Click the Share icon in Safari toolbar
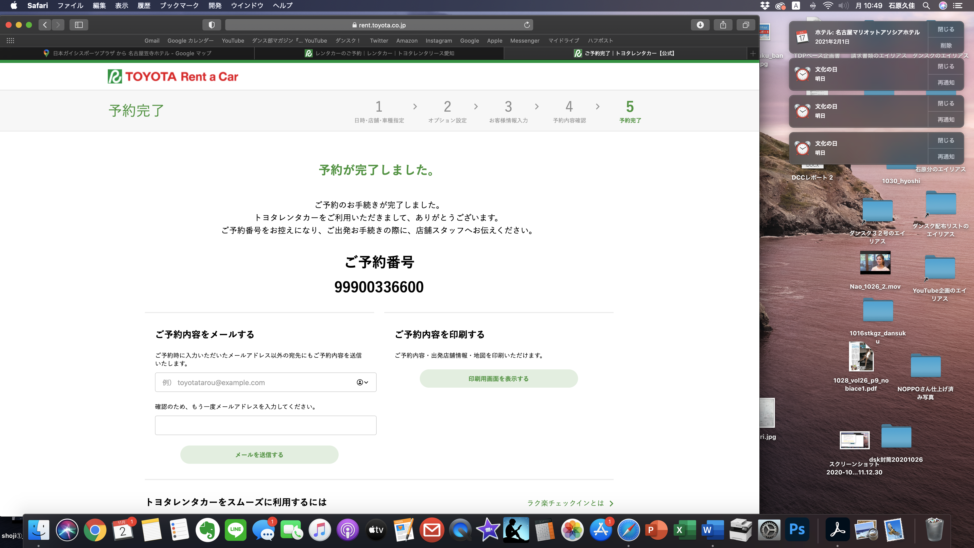Image resolution: width=974 pixels, height=548 pixels. [x=723, y=25]
